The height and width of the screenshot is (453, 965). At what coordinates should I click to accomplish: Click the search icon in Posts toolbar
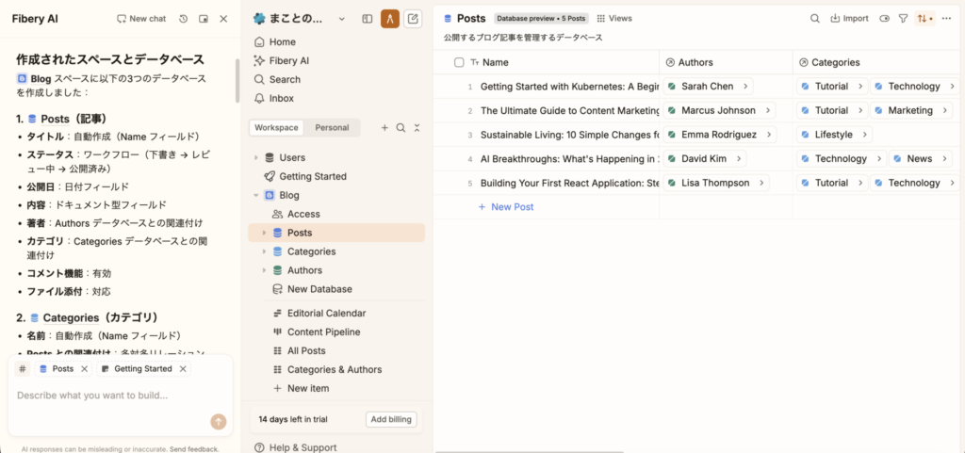(x=815, y=19)
